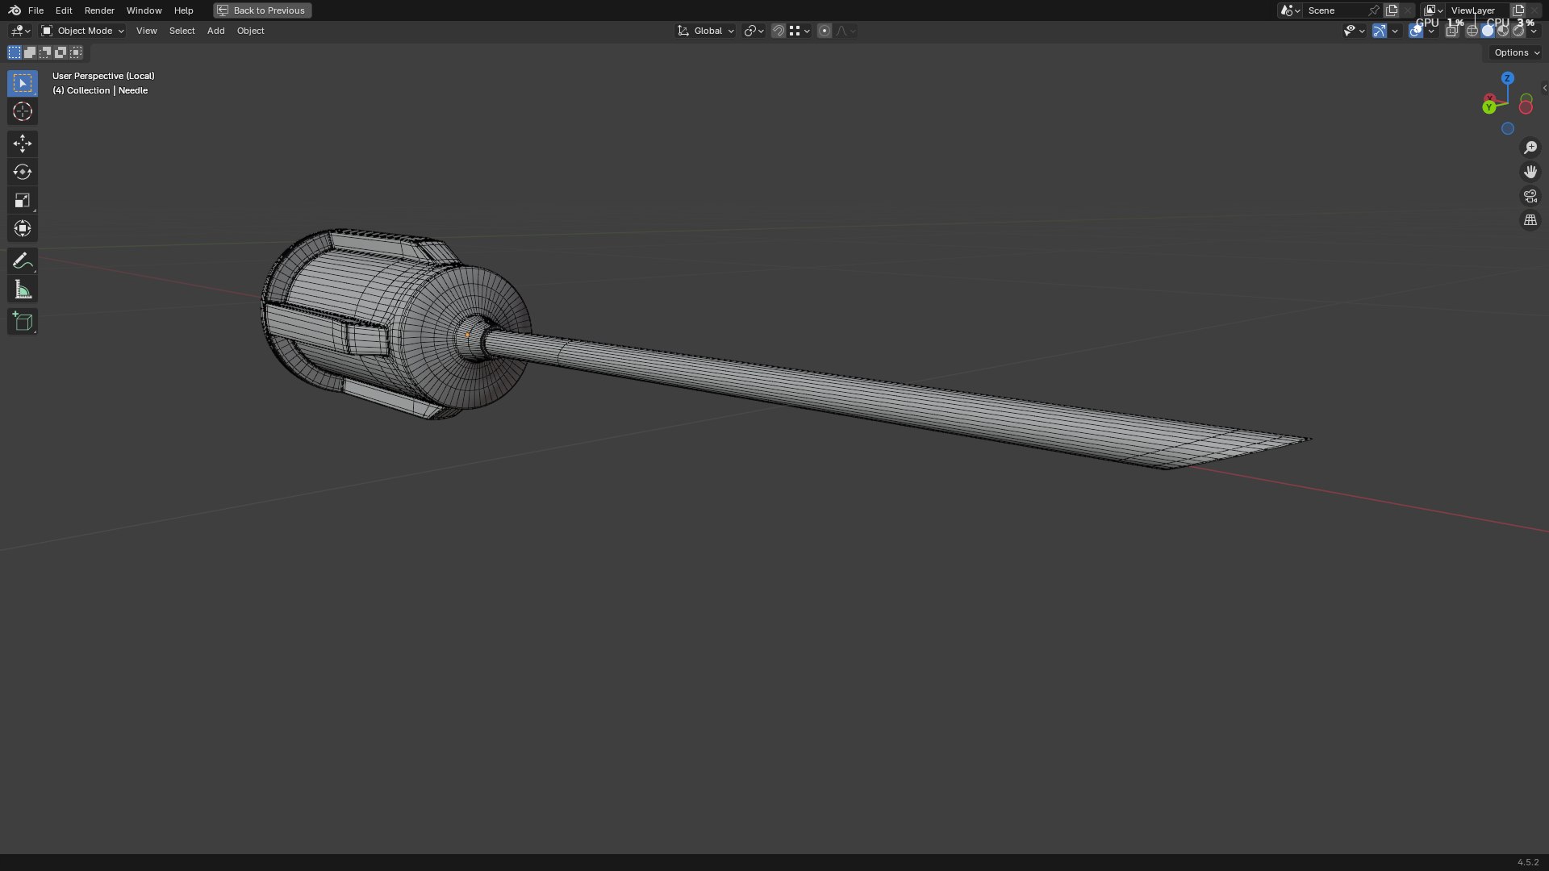Open the editor type dropdown
The image size is (1549, 871).
click(20, 31)
